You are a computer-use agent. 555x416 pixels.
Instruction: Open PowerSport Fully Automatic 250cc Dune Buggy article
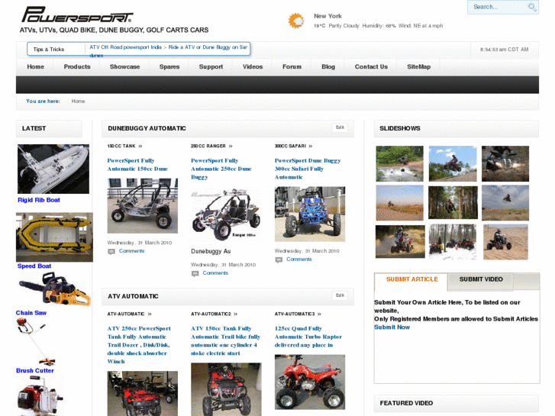(x=221, y=169)
